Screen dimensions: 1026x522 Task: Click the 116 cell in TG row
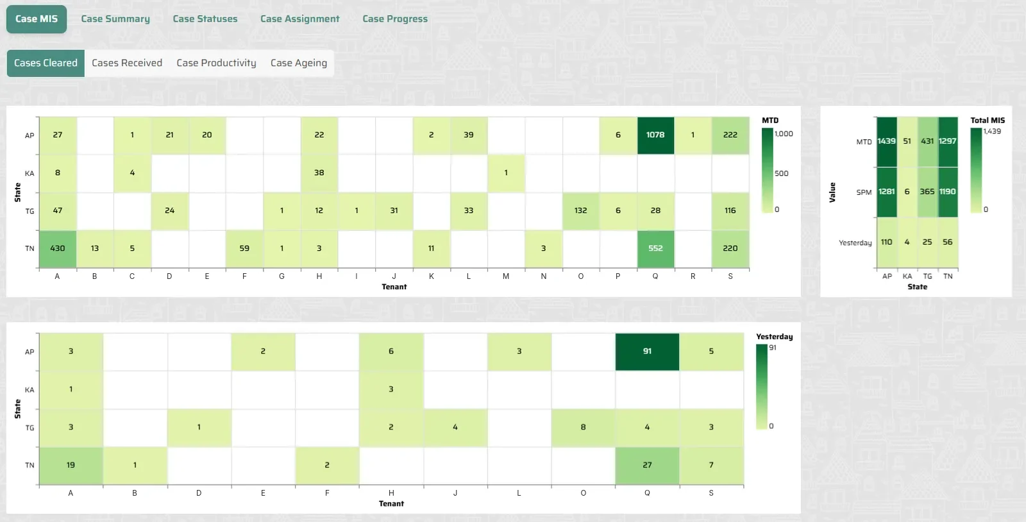[x=730, y=211]
